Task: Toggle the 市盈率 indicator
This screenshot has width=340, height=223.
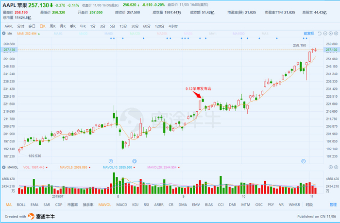Action: pos(72,205)
